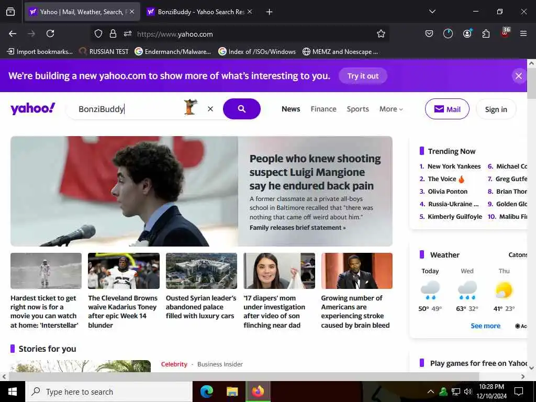Click the Firefox icon in taskbar
536x402 pixels.
(x=258, y=391)
